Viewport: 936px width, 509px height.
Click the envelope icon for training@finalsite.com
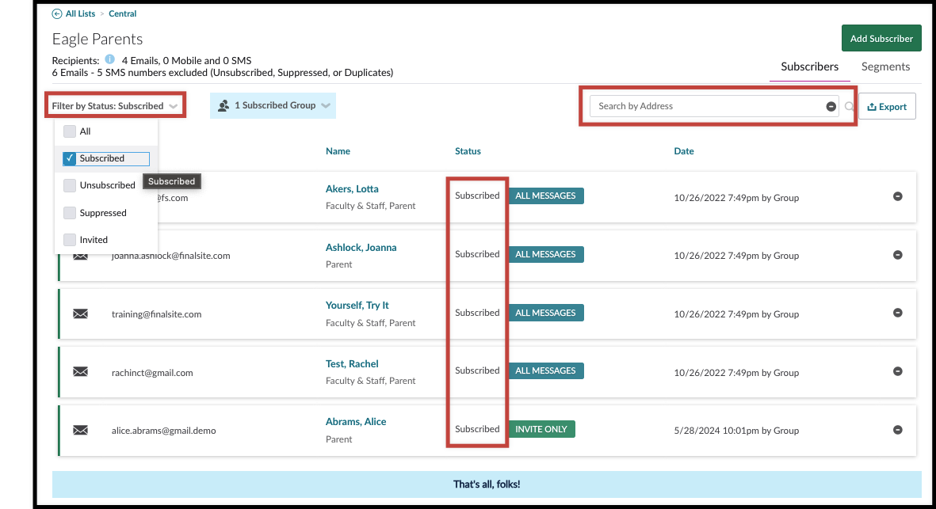tap(81, 314)
